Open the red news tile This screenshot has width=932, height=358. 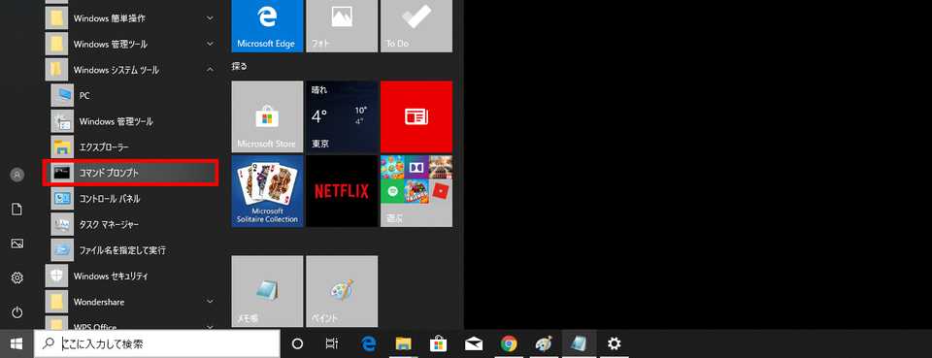pos(416,117)
